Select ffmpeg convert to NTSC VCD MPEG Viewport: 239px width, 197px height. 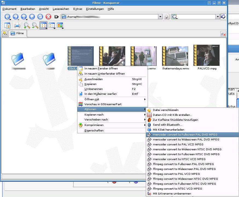[192, 189]
